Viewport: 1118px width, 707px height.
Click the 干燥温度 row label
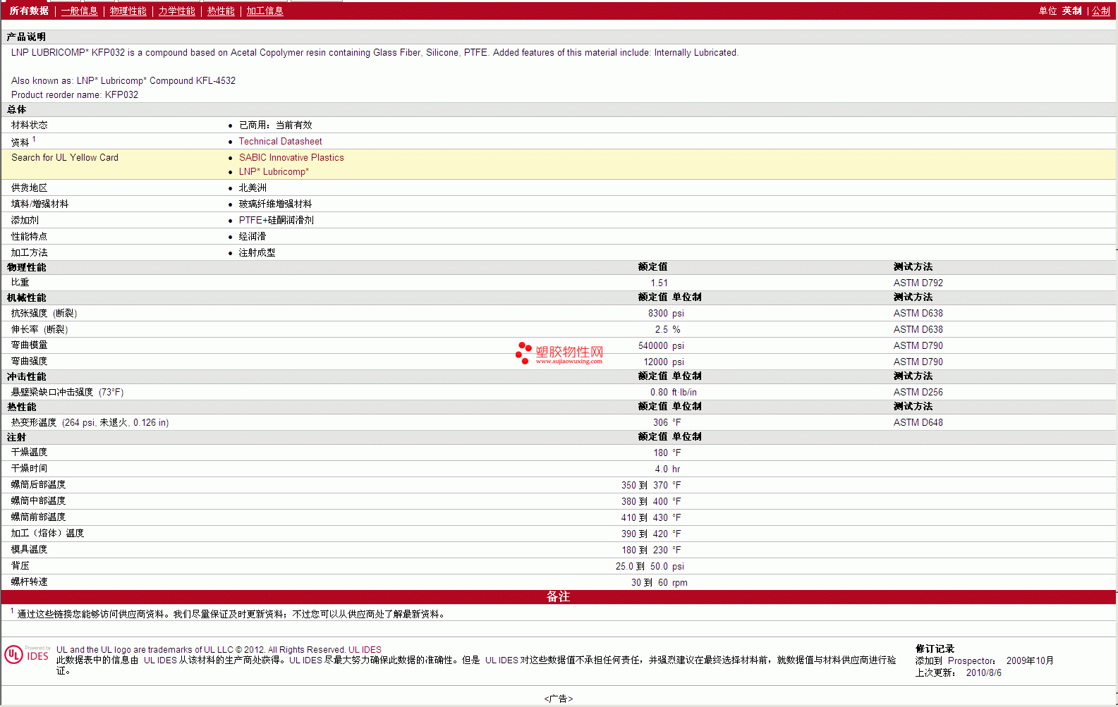click(29, 453)
